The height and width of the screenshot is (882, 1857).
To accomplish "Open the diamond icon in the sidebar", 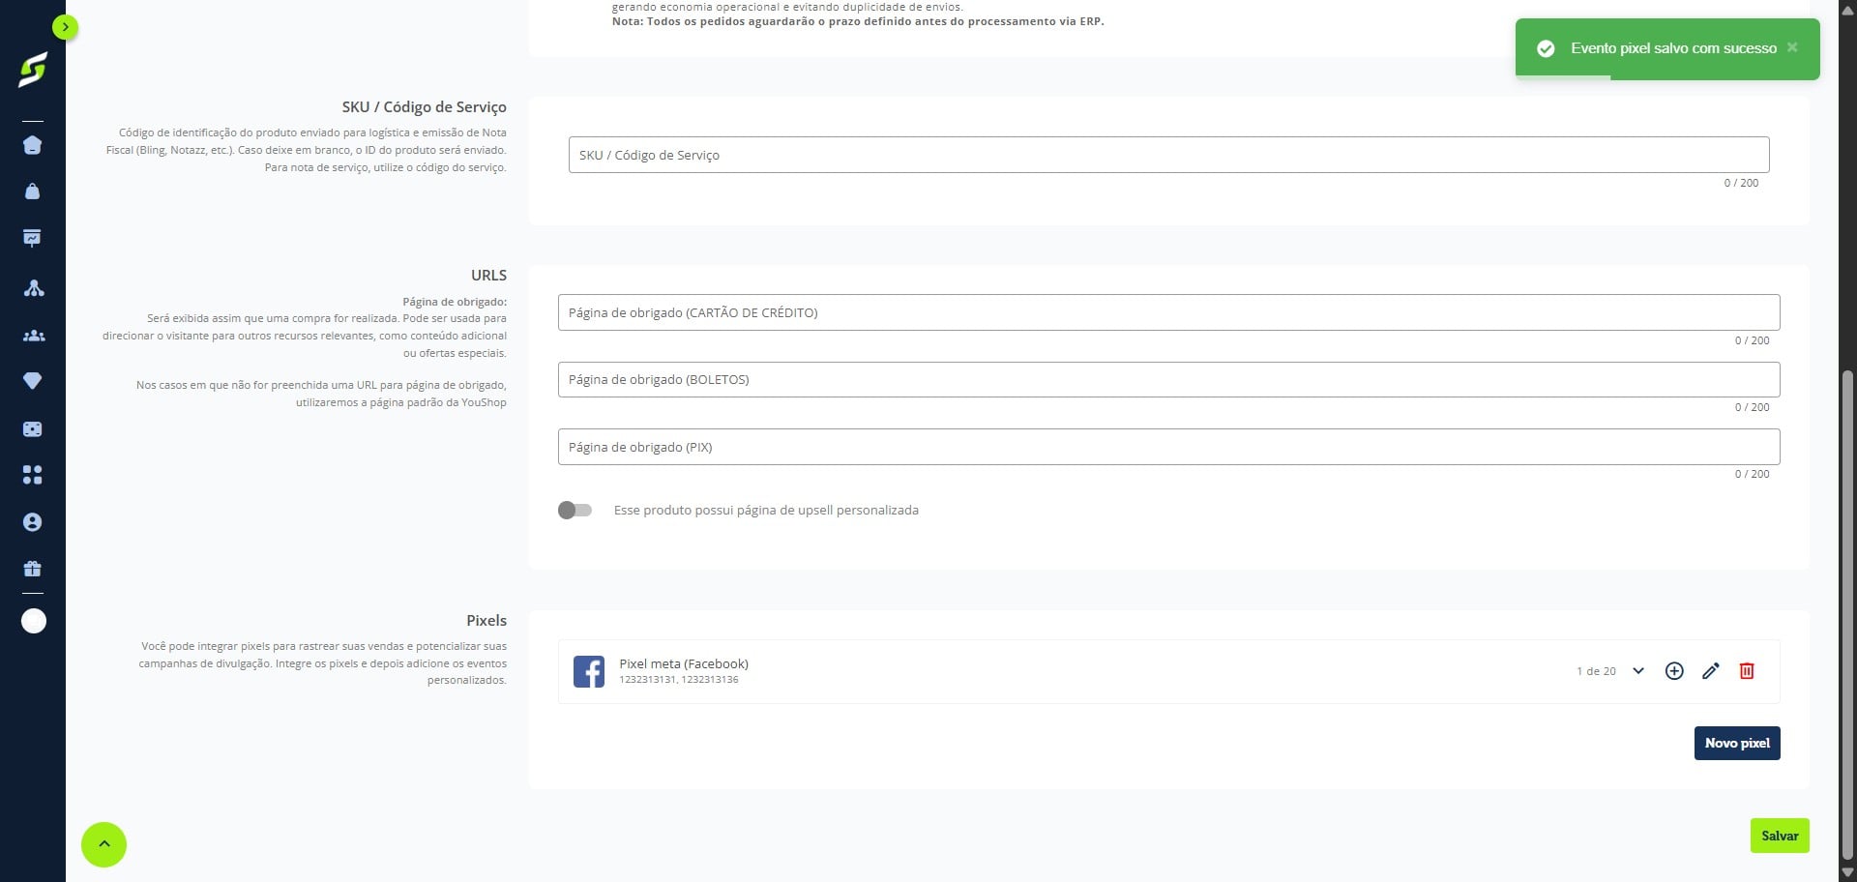I will tap(32, 381).
